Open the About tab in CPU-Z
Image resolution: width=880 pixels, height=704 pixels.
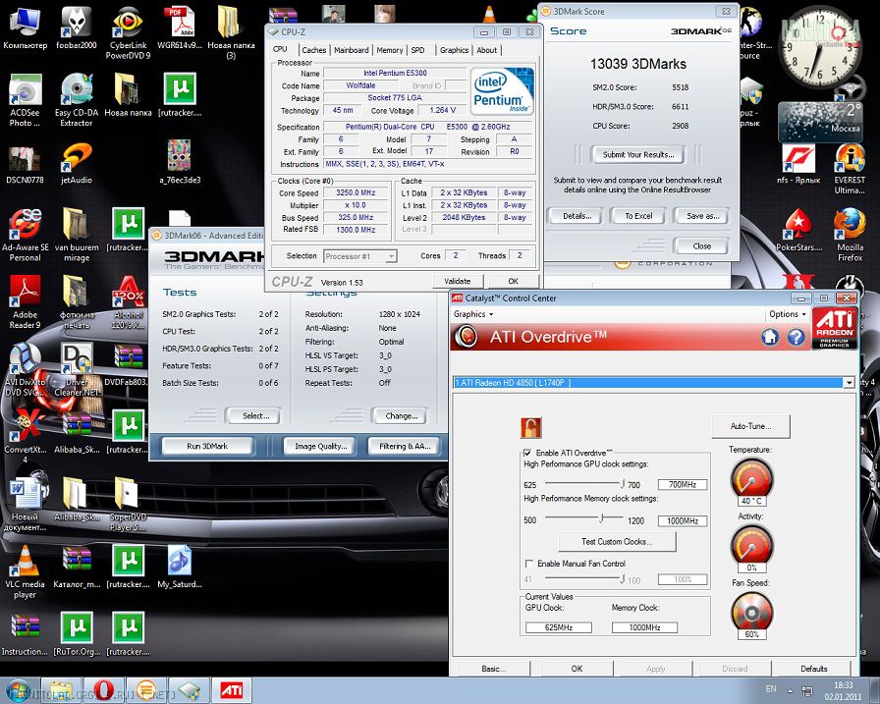486,50
